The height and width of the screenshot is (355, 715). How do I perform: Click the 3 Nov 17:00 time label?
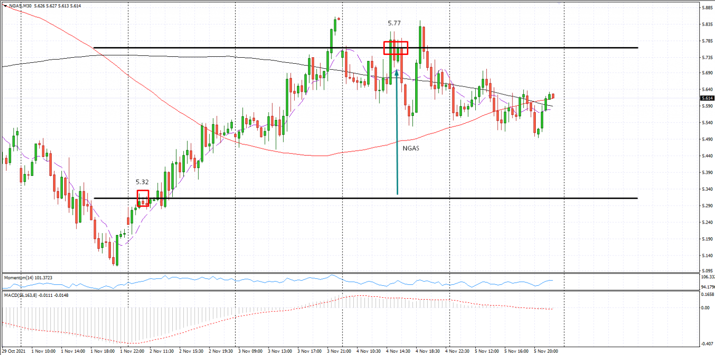pos(310,351)
